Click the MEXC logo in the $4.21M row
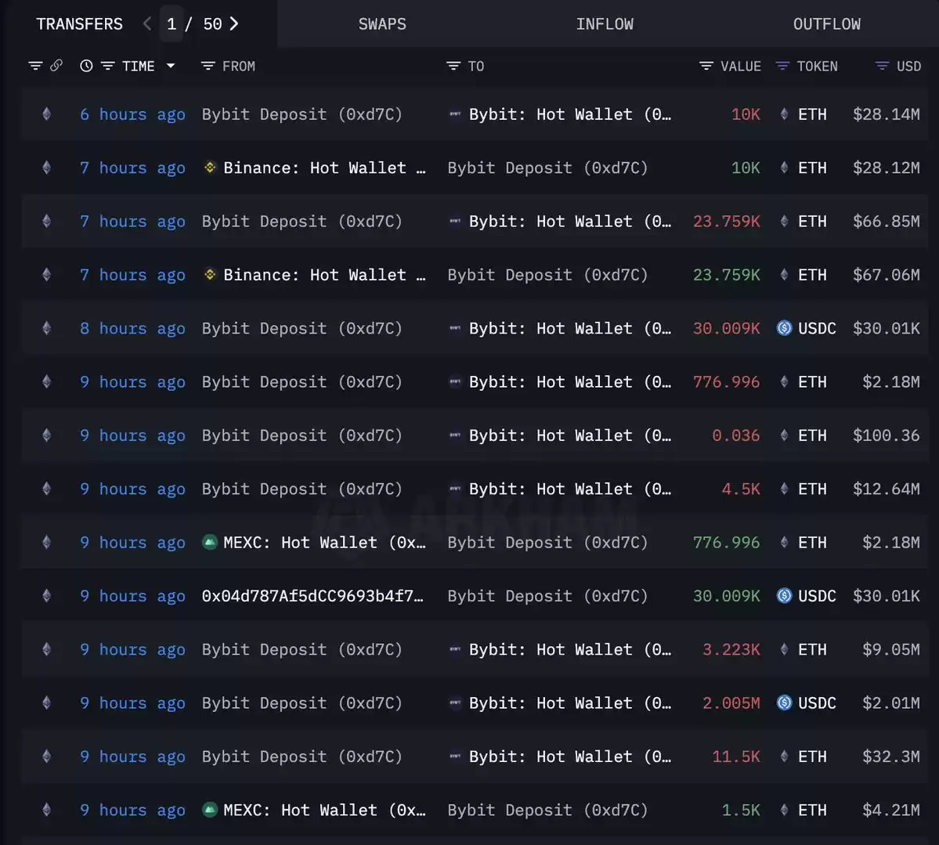Screen dimensions: 939x845 [x=210, y=811]
